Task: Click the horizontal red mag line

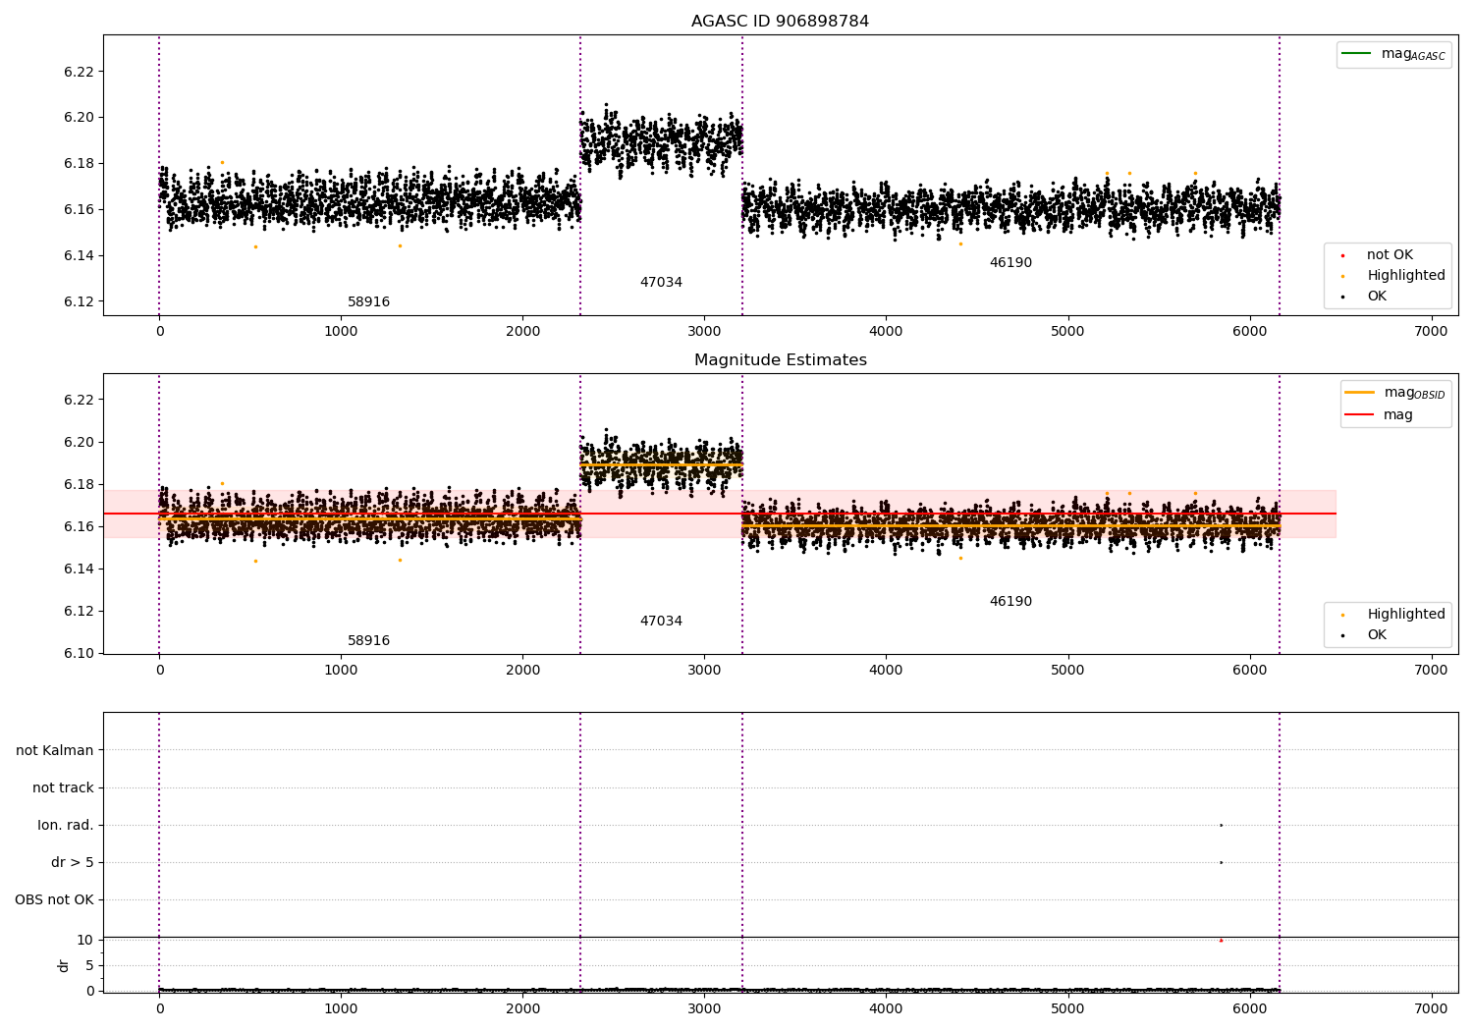Action: pos(720,514)
